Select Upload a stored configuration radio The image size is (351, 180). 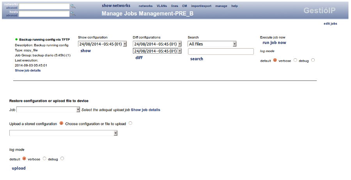click(x=61, y=123)
